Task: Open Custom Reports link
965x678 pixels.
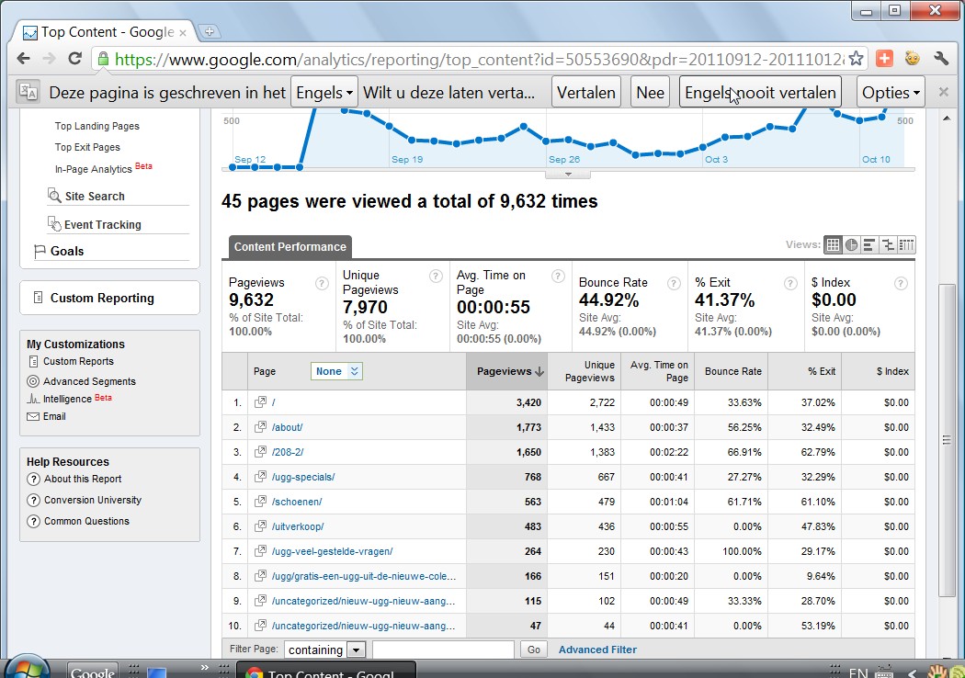Action: 78,361
